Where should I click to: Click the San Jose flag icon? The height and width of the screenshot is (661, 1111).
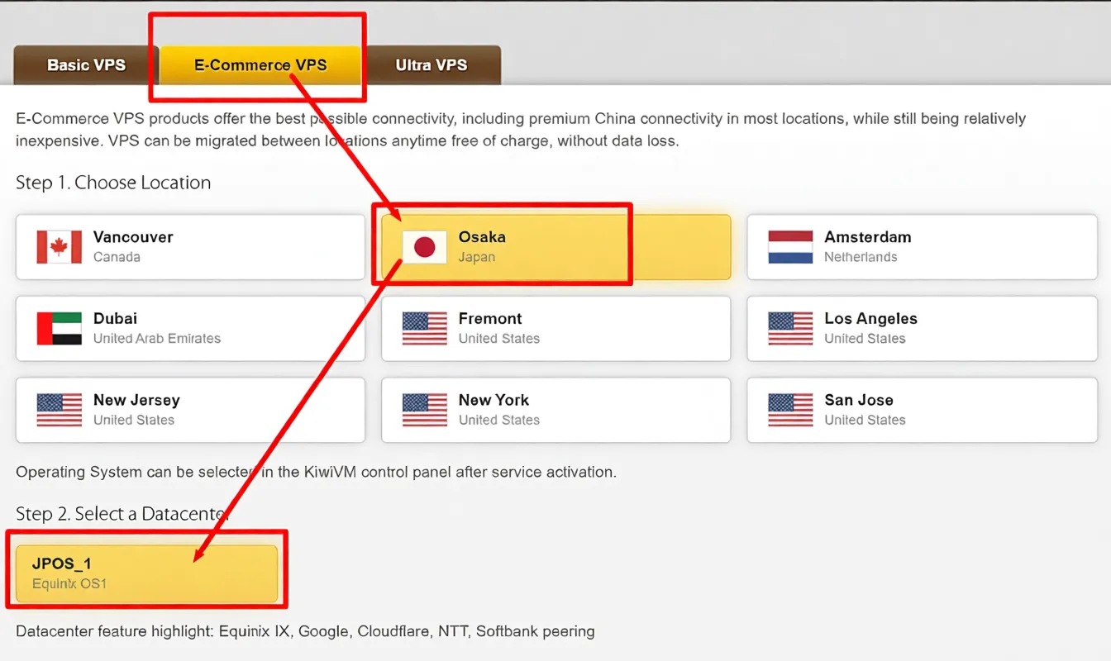(x=790, y=410)
